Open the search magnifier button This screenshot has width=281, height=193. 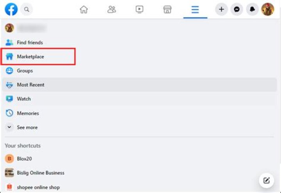coord(27,9)
